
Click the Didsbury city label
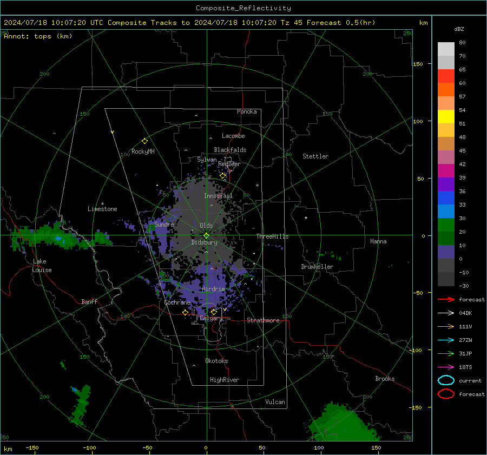204,242
